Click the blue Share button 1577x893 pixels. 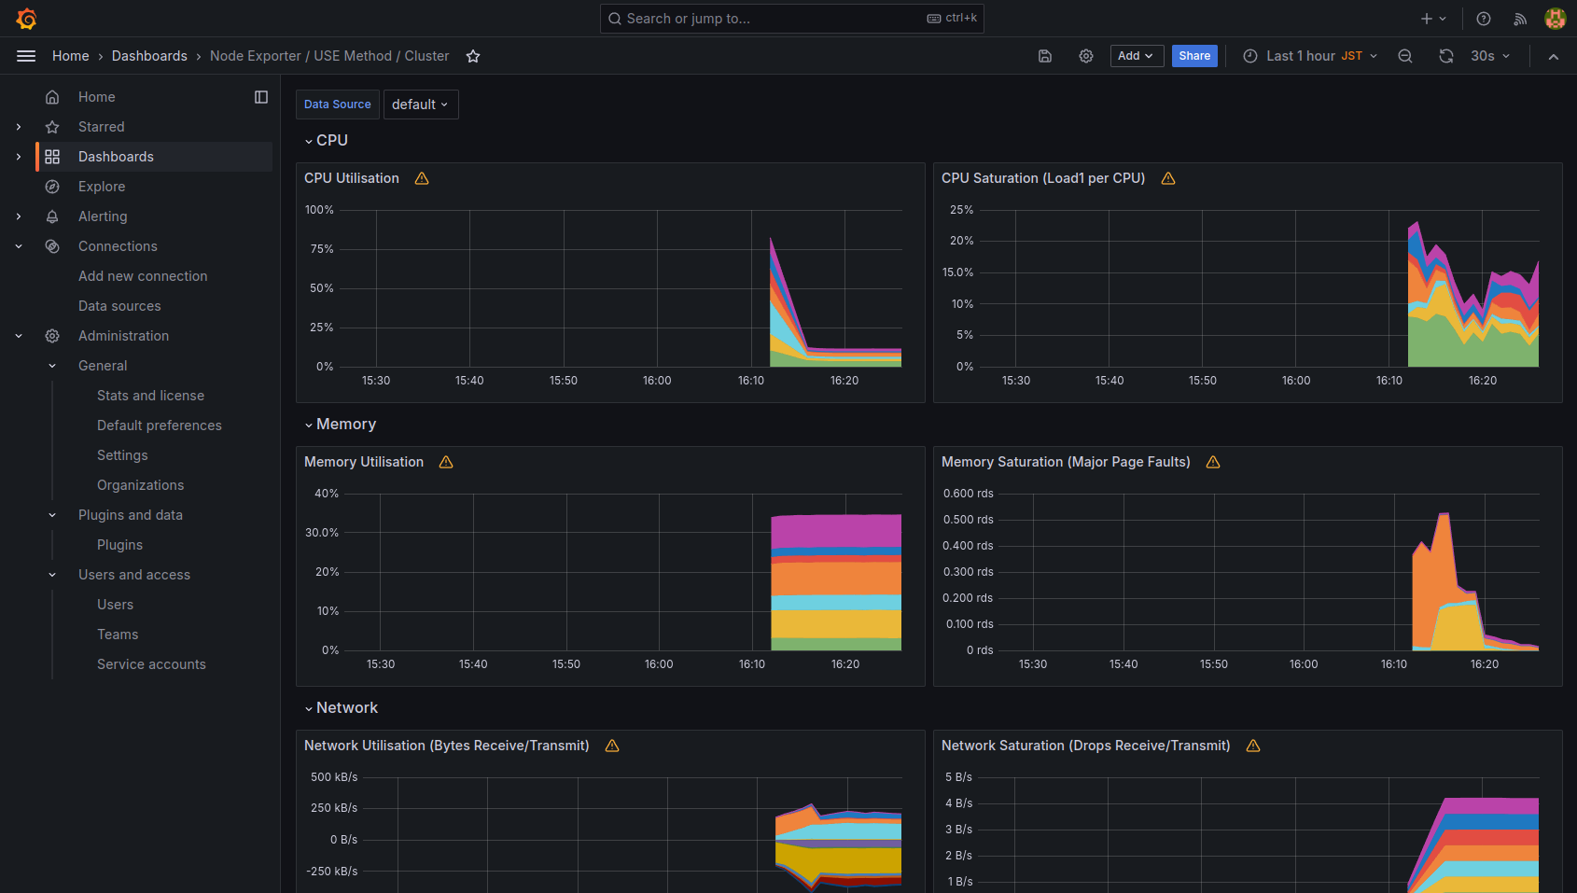click(1194, 56)
